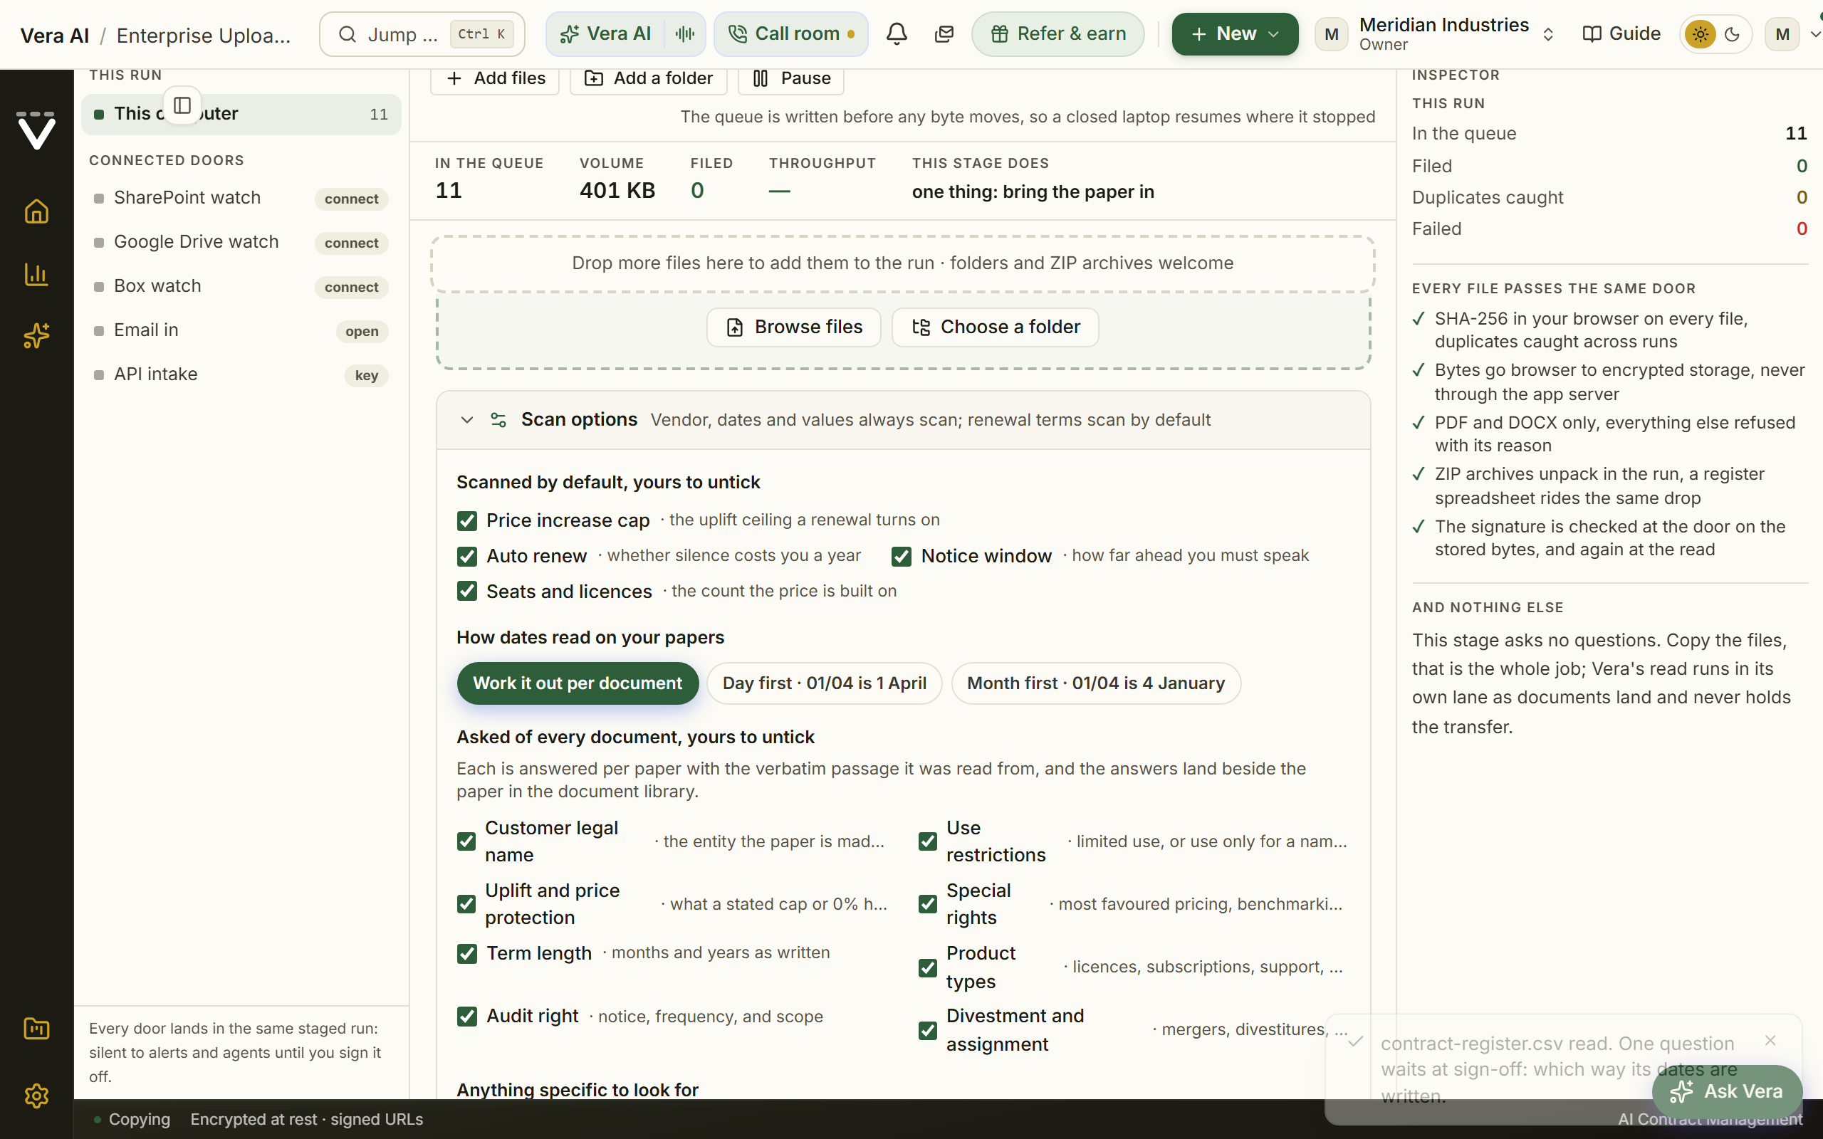Viewport: 1823px width, 1139px height.
Task: Untick the Price increase cap checkbox
Action: click(x=467, y=520)
